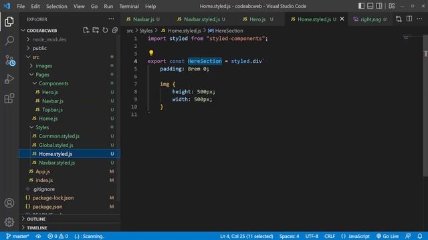
Task: Change CRLF end of line sequence
Action: [330, 236]
